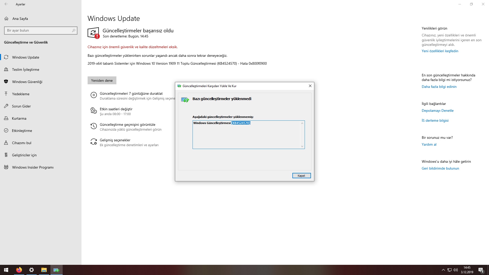
Task: Click Geri bildirimde bulunun link
Action: pyautogui.click(x=440, y=168)
